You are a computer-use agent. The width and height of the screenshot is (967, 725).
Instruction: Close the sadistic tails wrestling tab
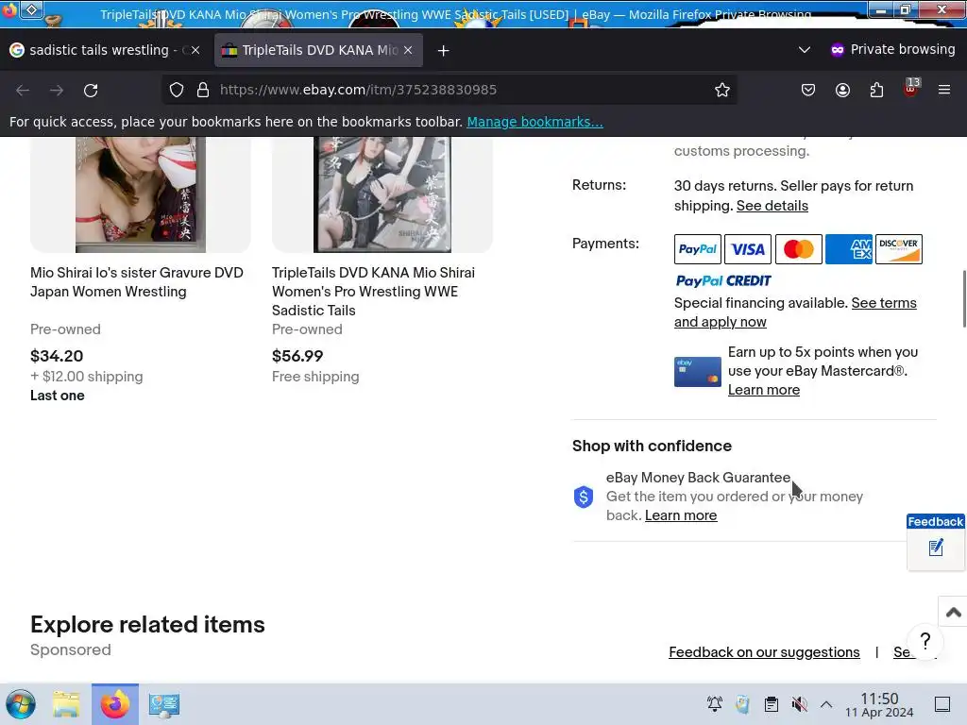[195, 50]
